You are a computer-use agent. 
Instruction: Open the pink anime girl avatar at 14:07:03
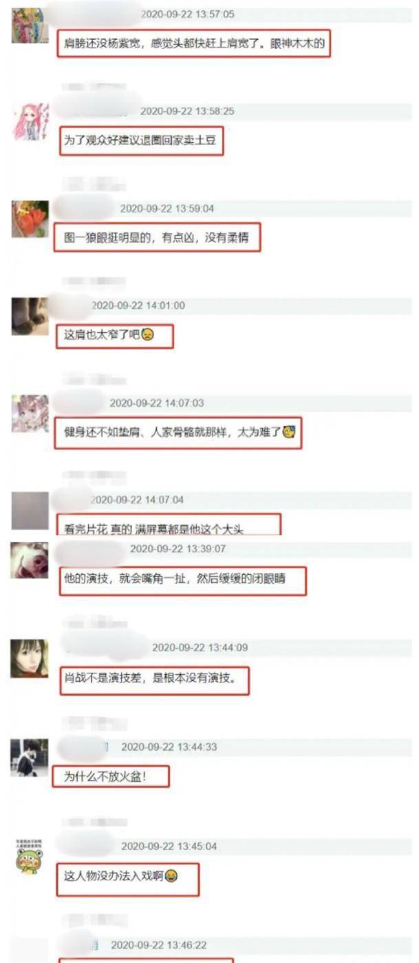[x=30, y=414]
